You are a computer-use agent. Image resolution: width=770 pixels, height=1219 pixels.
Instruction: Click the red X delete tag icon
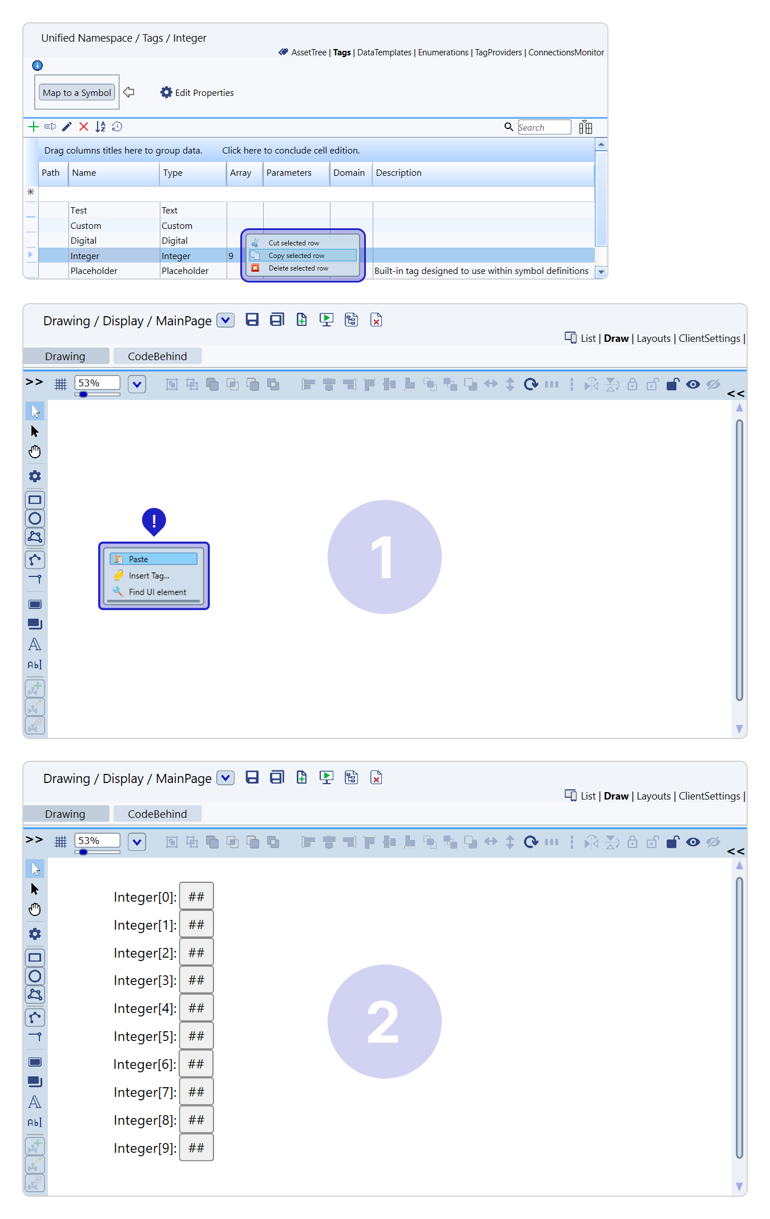[84, 127]
